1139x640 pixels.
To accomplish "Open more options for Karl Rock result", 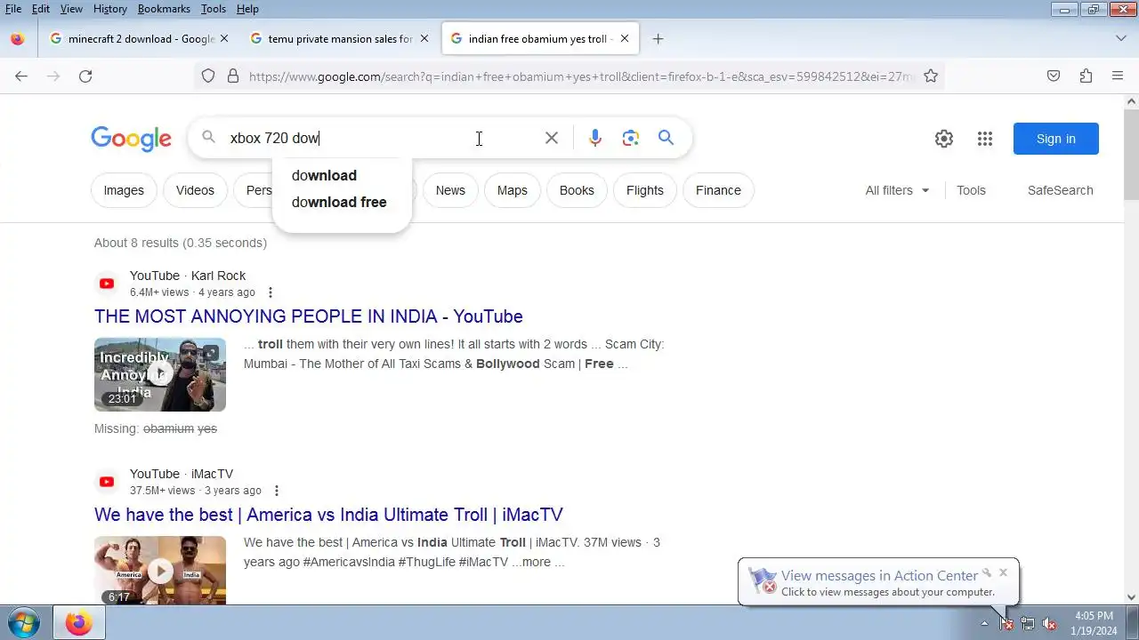I will coord(271,292).
